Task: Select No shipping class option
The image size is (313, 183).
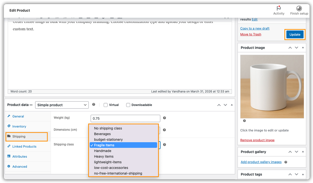Action: tap(123, 128)
